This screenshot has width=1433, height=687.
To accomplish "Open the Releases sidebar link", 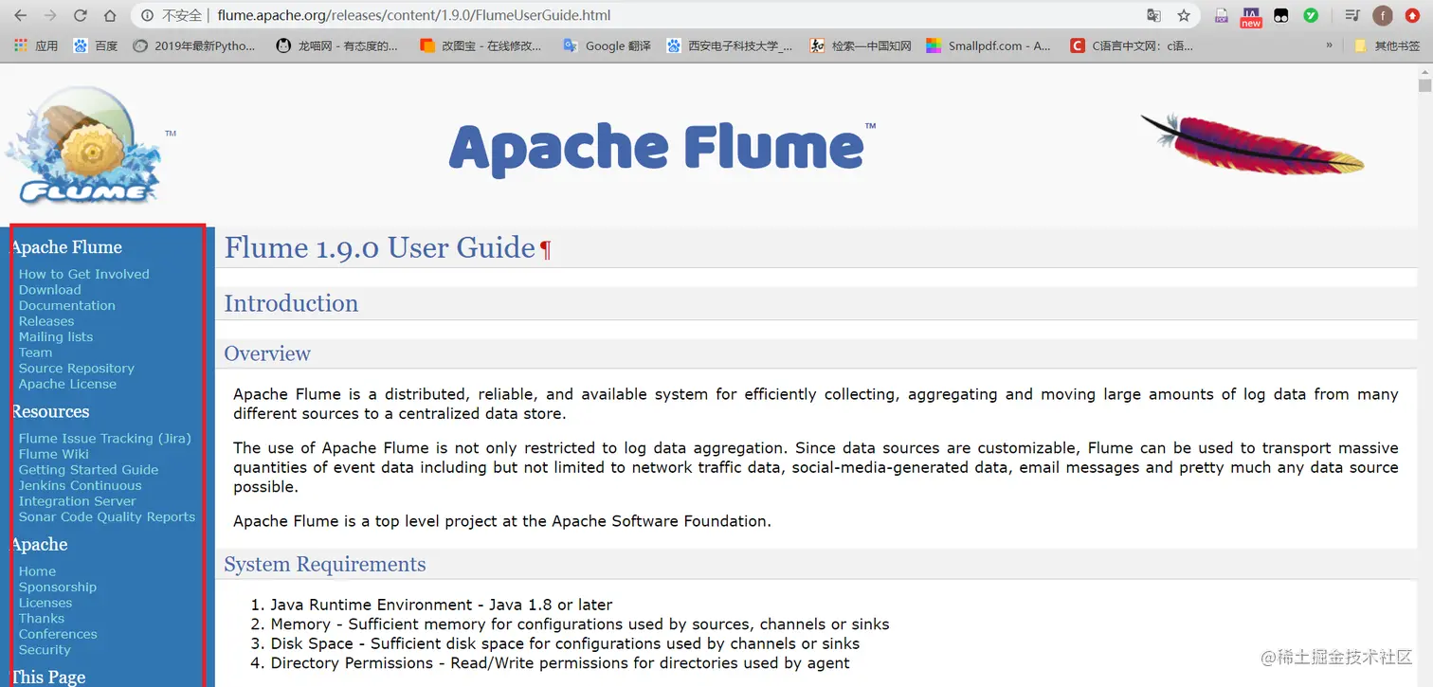I will 46,321.
